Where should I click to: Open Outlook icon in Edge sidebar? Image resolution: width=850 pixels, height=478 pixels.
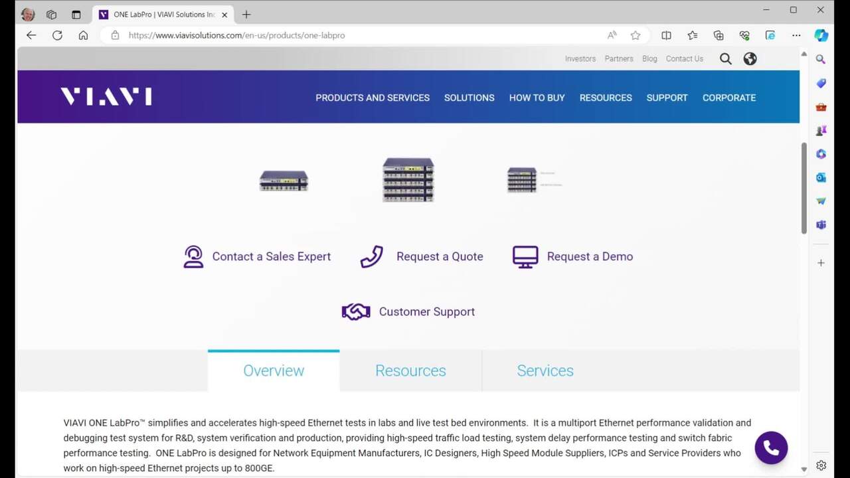821,177
